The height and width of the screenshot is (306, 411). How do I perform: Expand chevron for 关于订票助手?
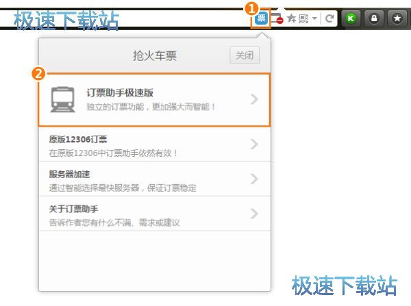[x=254, y=214]
